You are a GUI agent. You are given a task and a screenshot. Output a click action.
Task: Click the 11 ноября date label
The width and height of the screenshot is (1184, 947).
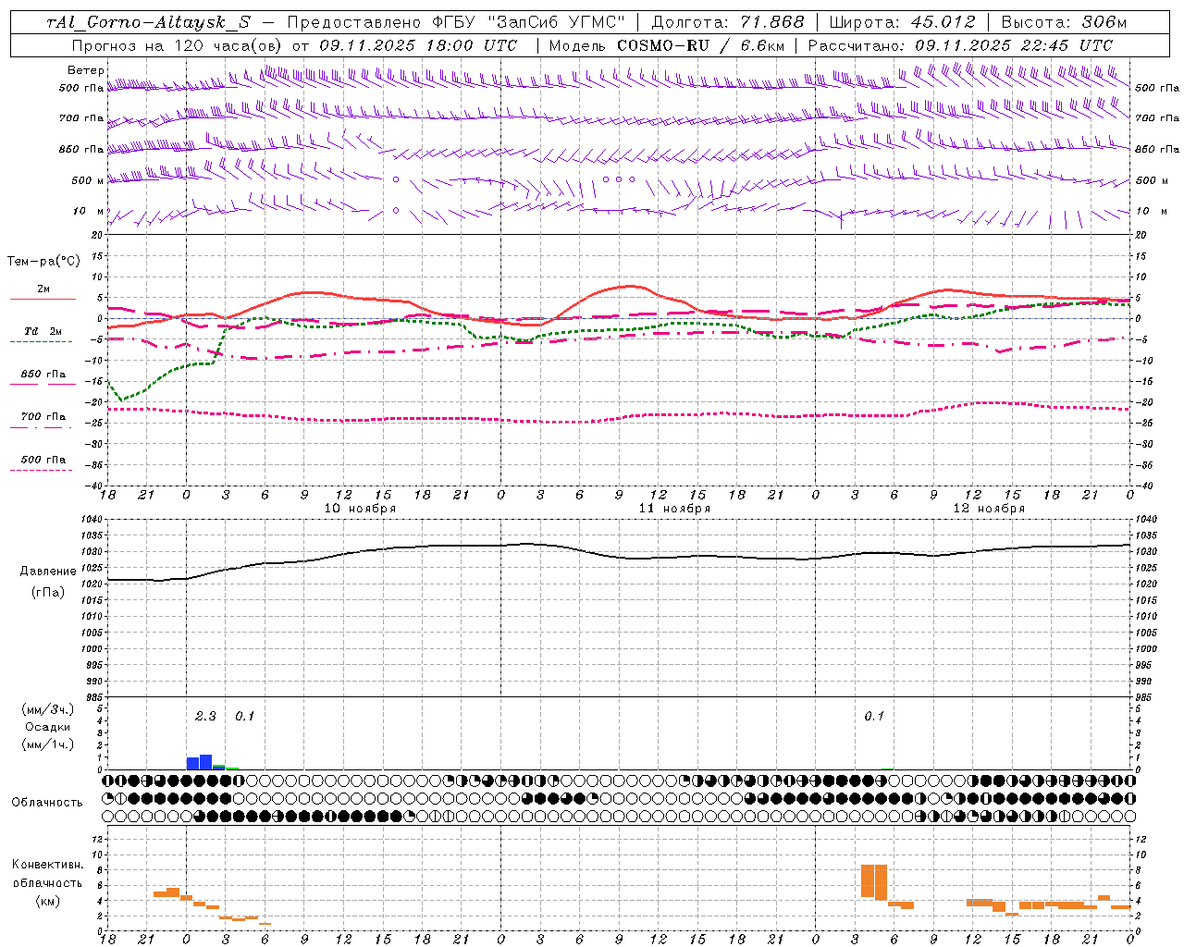click(x=675, y=509)
